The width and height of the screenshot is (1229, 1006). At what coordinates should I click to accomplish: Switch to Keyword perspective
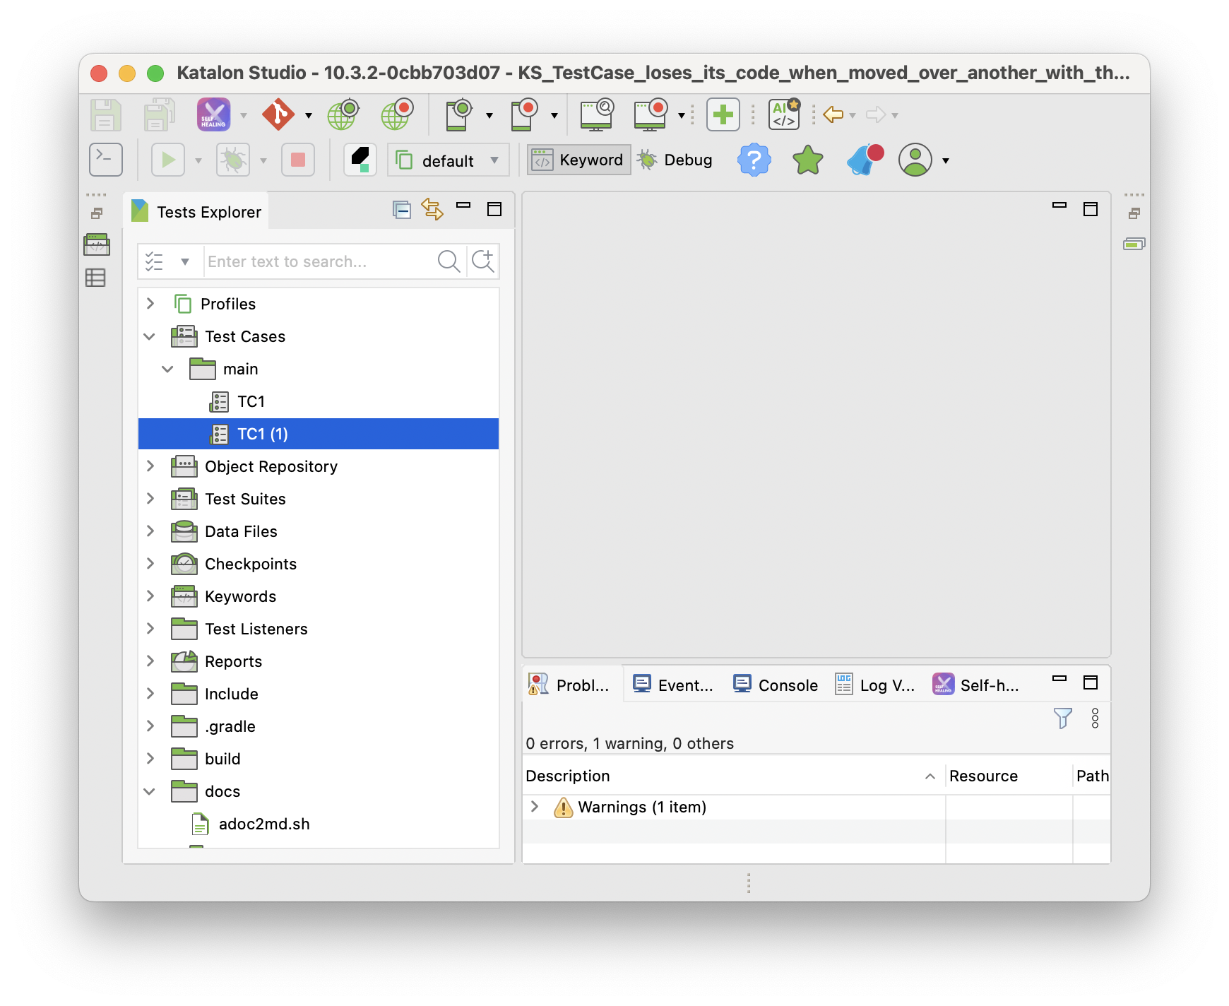(x=579, y=160)
